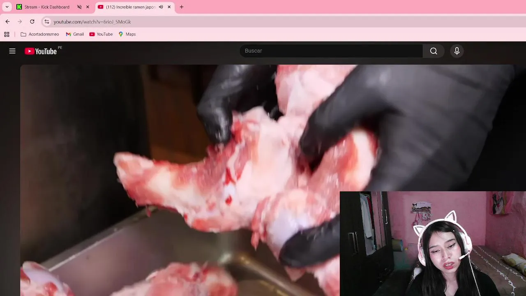Go forward to the next page
Viewport: 526px width, 296px height.
pyautogui.click(x=20, y=21)
